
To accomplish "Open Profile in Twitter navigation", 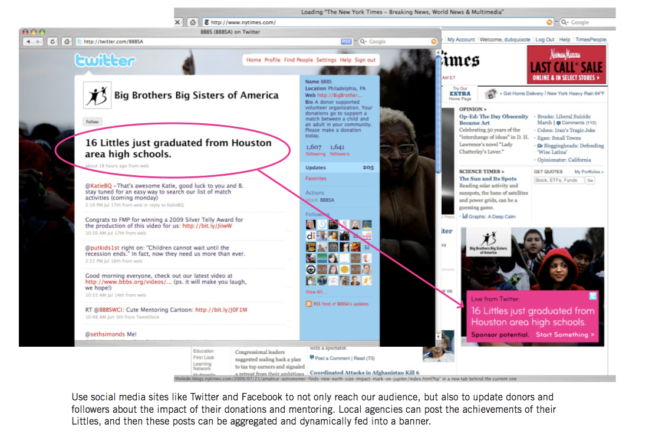I will pyautogui.click(x=272, y=60).
